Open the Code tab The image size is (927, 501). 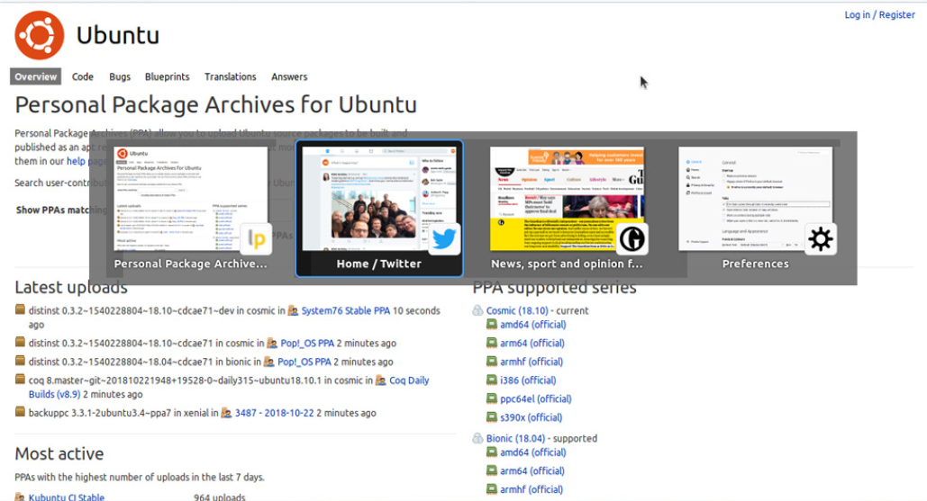pos(83,77)
